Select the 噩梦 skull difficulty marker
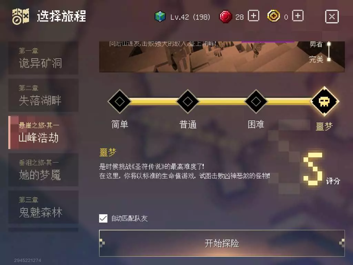353x265 pixels. tap(324, 101)
